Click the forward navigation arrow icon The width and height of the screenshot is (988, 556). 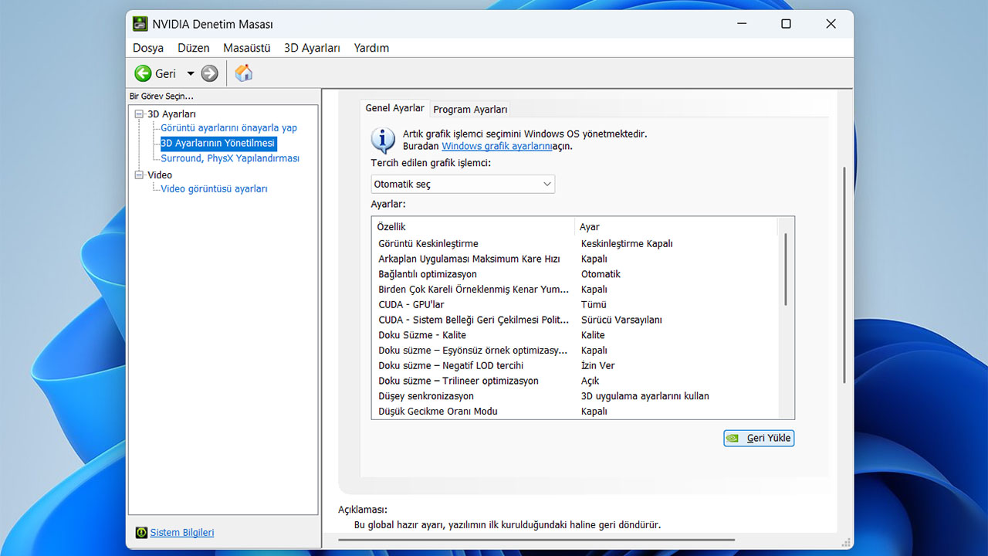pos(209,73)
